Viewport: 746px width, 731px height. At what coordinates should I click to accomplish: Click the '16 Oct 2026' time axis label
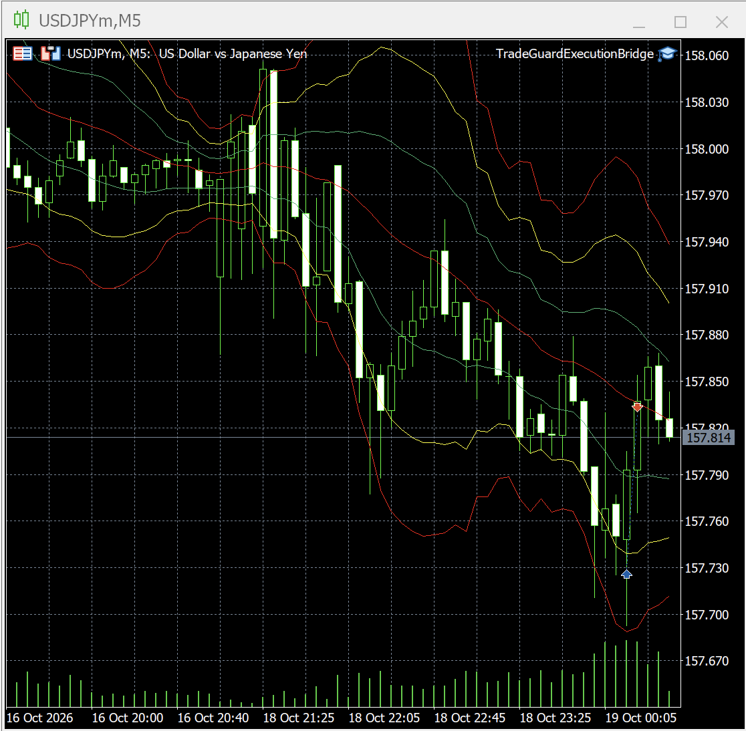(x=40, y=718)
